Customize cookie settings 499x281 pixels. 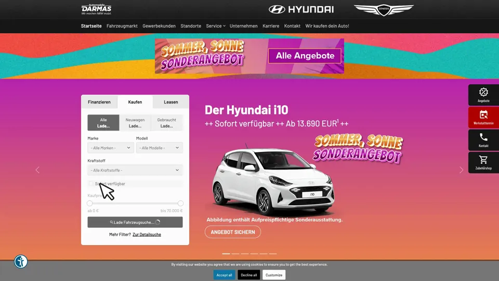click(x=274, y=275)
